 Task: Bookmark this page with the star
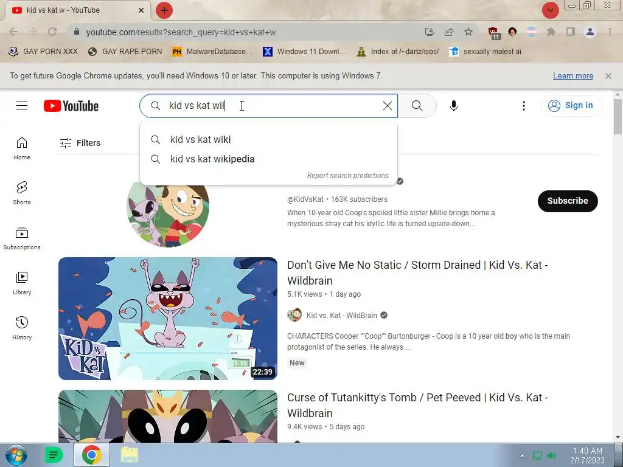[x=468, y=32]
